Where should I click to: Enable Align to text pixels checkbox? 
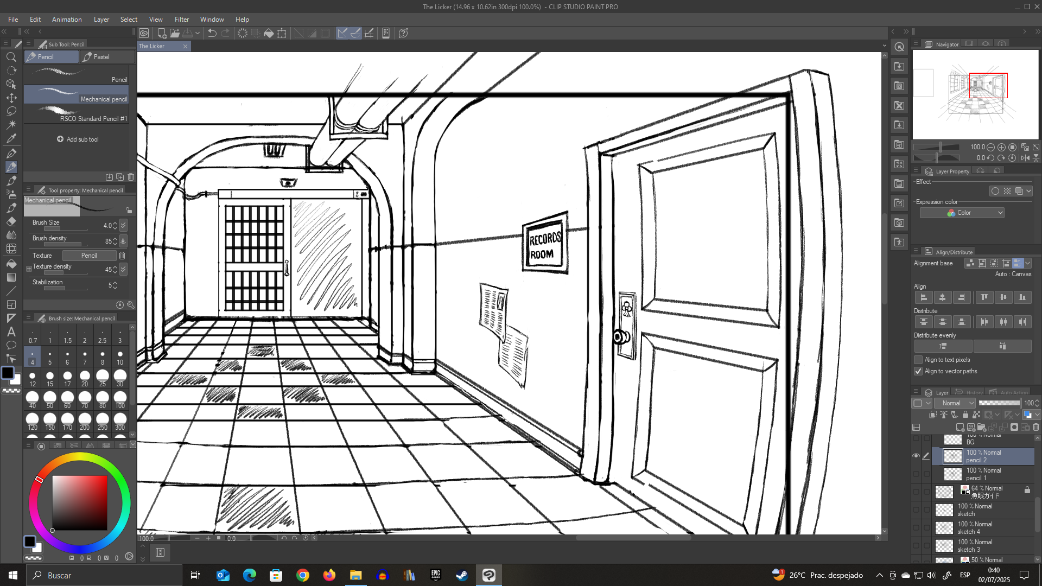coord(918,360)
